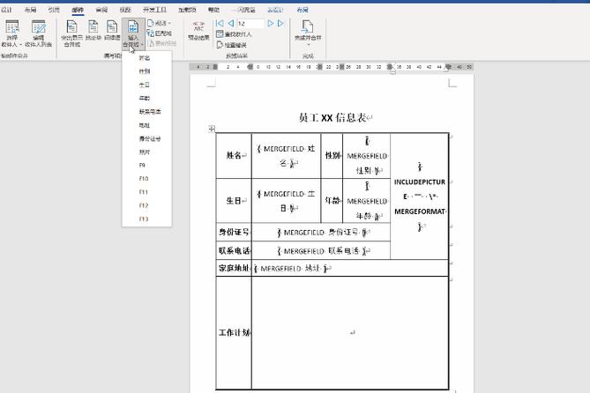This screenshot has height=393, width=590.
Task: Click the MERGEFIELD 身份证号 field
Action: point(321,233)
